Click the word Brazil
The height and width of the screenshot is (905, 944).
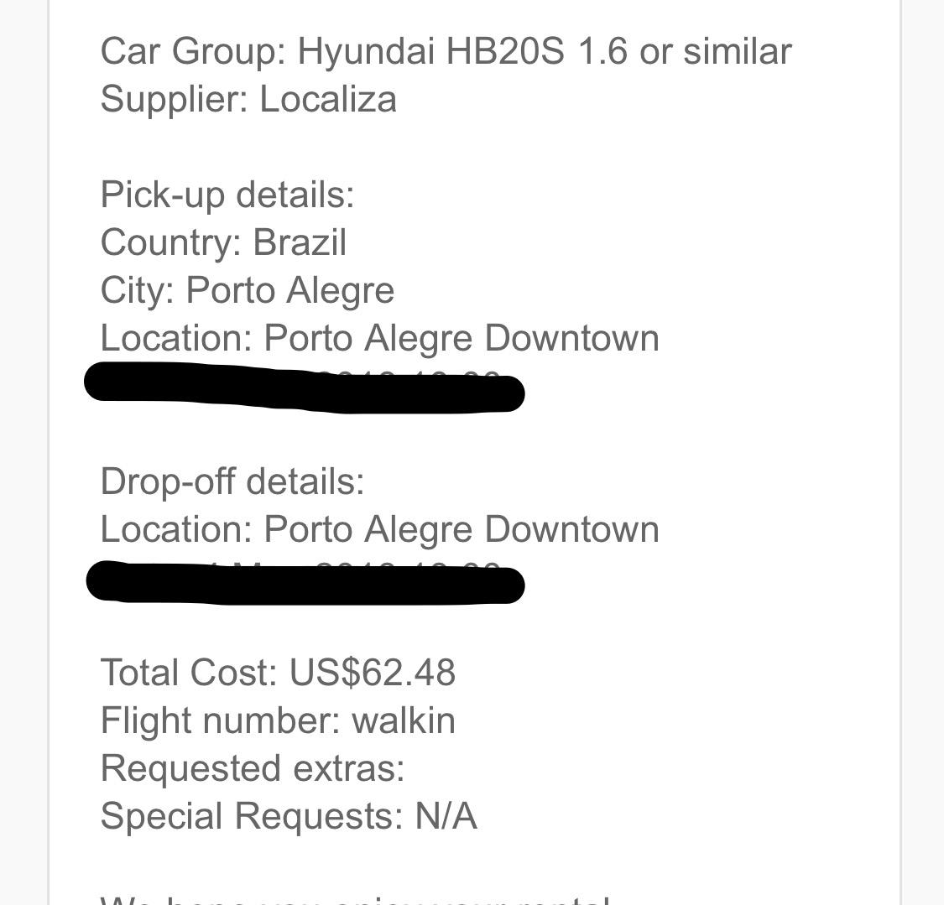pos(300,242)
